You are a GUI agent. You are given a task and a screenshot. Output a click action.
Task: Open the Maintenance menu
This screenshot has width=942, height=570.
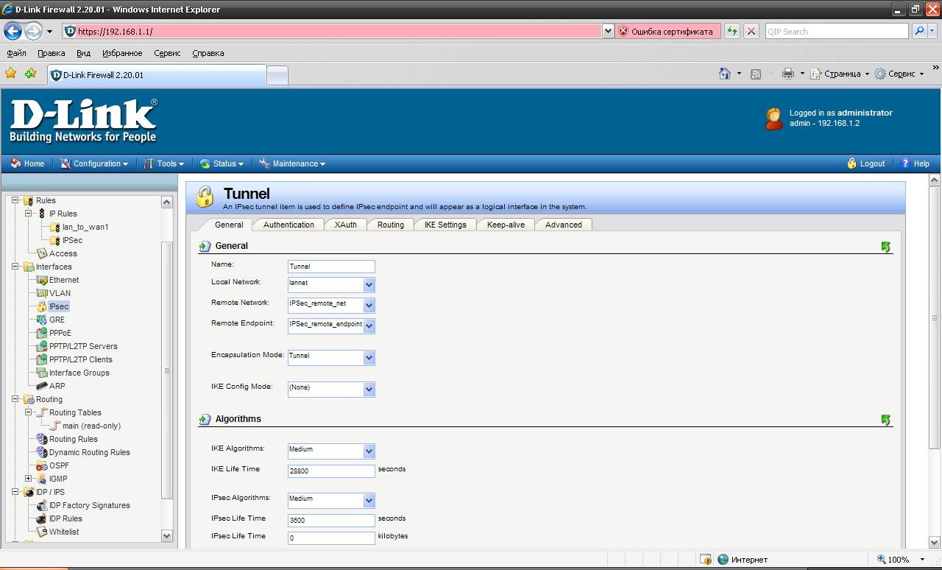pos(292,163)
